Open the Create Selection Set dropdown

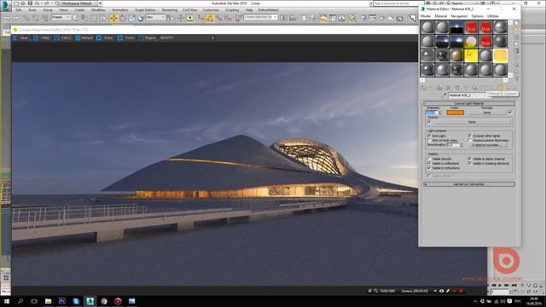coord(260,17)
